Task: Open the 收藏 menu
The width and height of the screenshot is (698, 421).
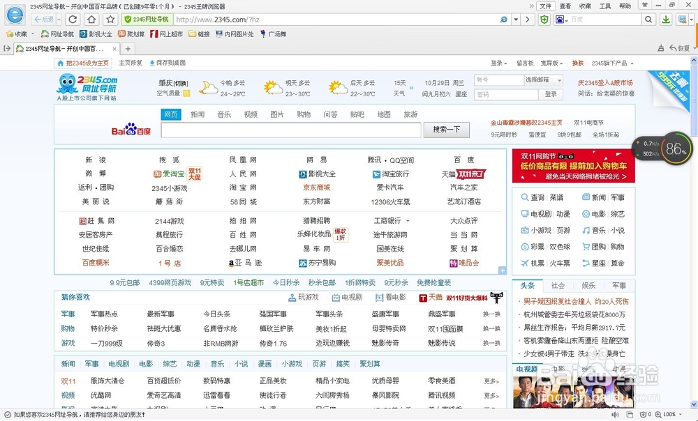Action: [586, 6]
